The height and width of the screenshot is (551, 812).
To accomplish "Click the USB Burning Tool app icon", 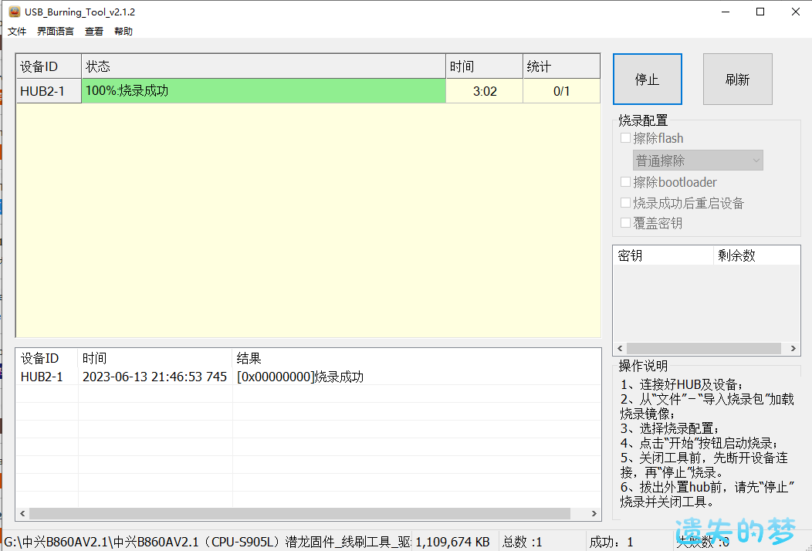I will (13, 12).
